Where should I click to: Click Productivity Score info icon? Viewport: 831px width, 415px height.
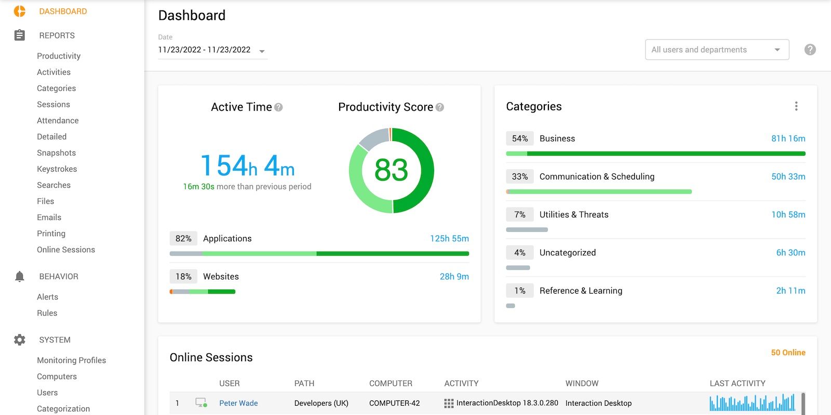pyautogui.click(x=440, y=107)
